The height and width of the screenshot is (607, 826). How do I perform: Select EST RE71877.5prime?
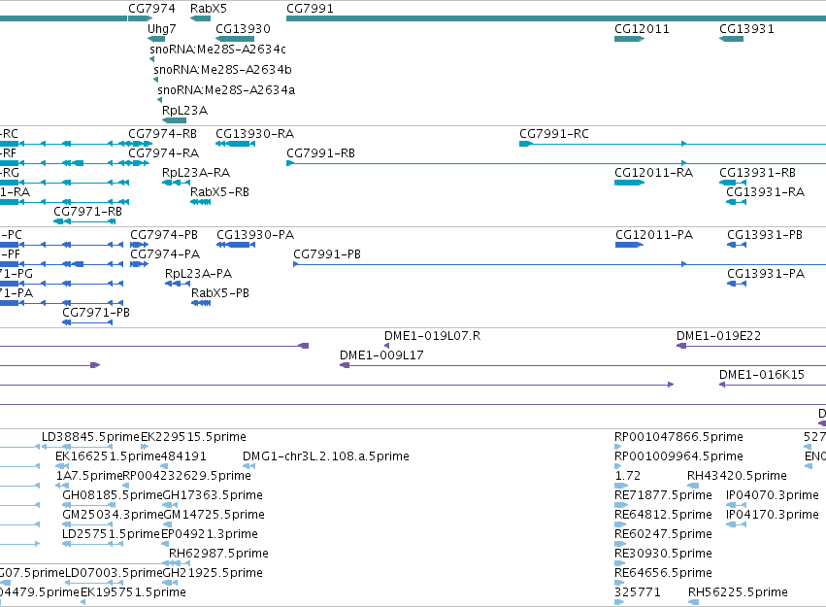coord(663,495)
